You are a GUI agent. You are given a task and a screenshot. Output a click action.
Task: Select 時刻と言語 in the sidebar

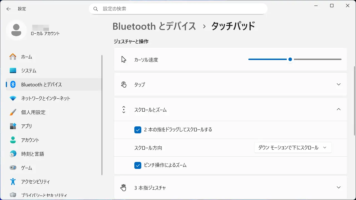pos(33,154)
